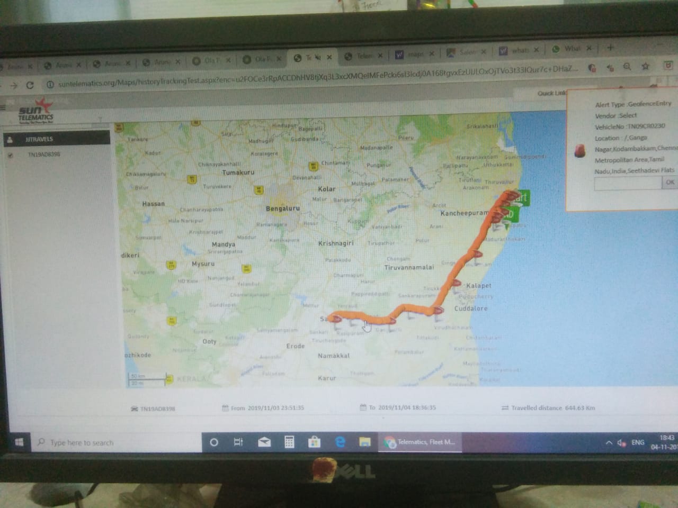
Task: Click the user icon beside JJTRAVELS
Action: tap(10, 139)
